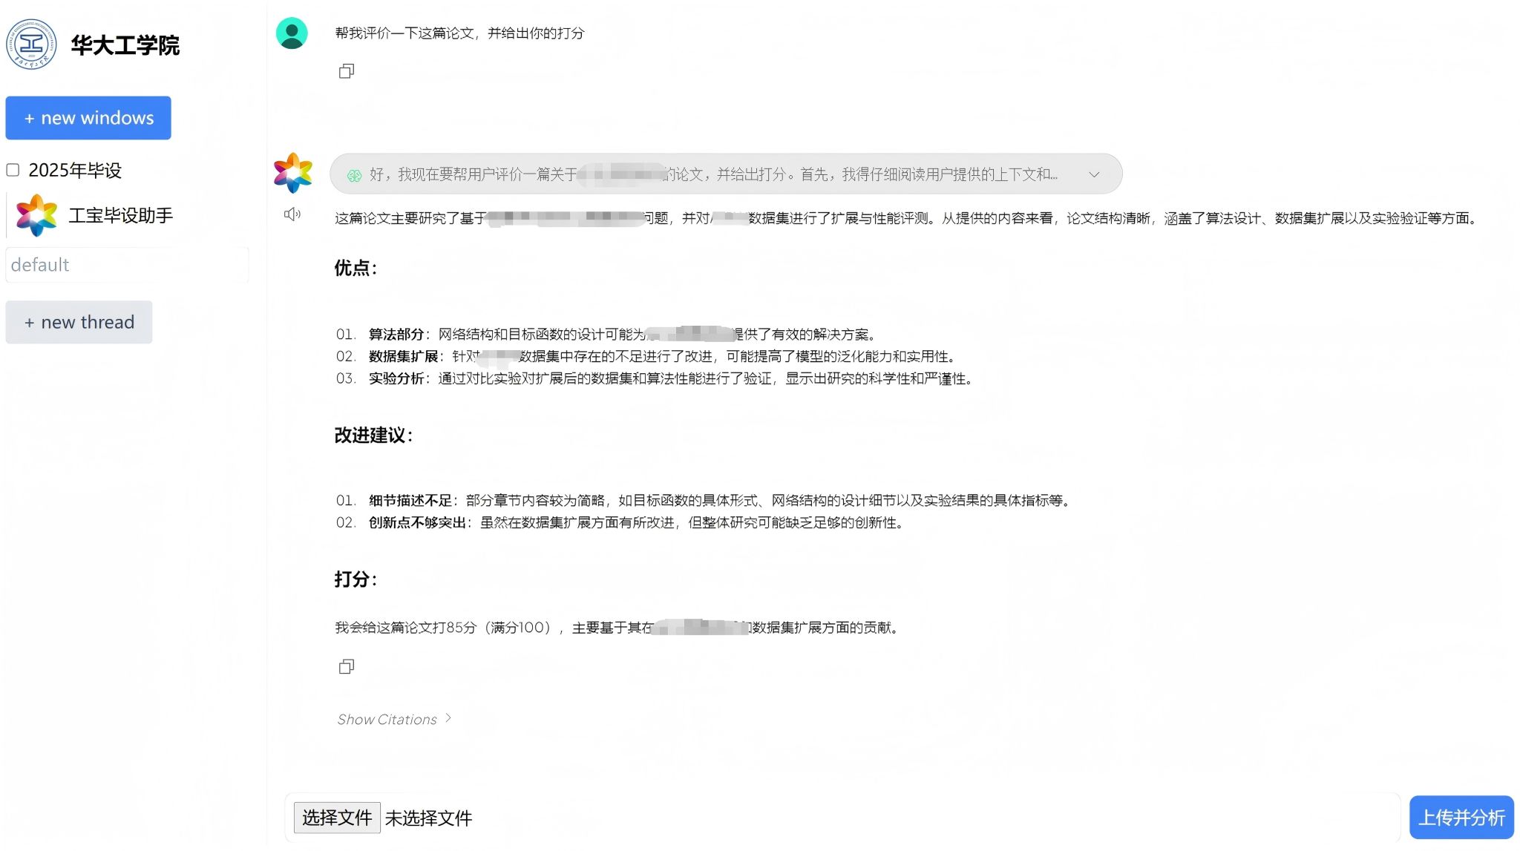Click 上传并分析 to upload and analyze
Viewport: 1520px width, 851px height.
(1461, 816)
